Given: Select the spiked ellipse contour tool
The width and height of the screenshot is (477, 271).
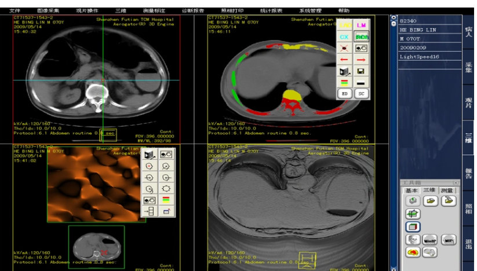Looking at the screenshot, I should pos(166,189).
